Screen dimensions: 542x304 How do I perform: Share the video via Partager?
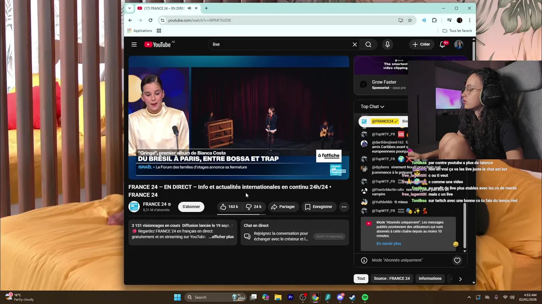click(x=283, y=206)
